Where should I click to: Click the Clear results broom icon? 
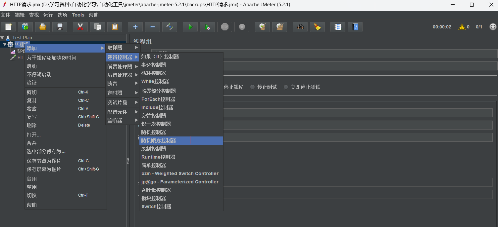point(262,27)
